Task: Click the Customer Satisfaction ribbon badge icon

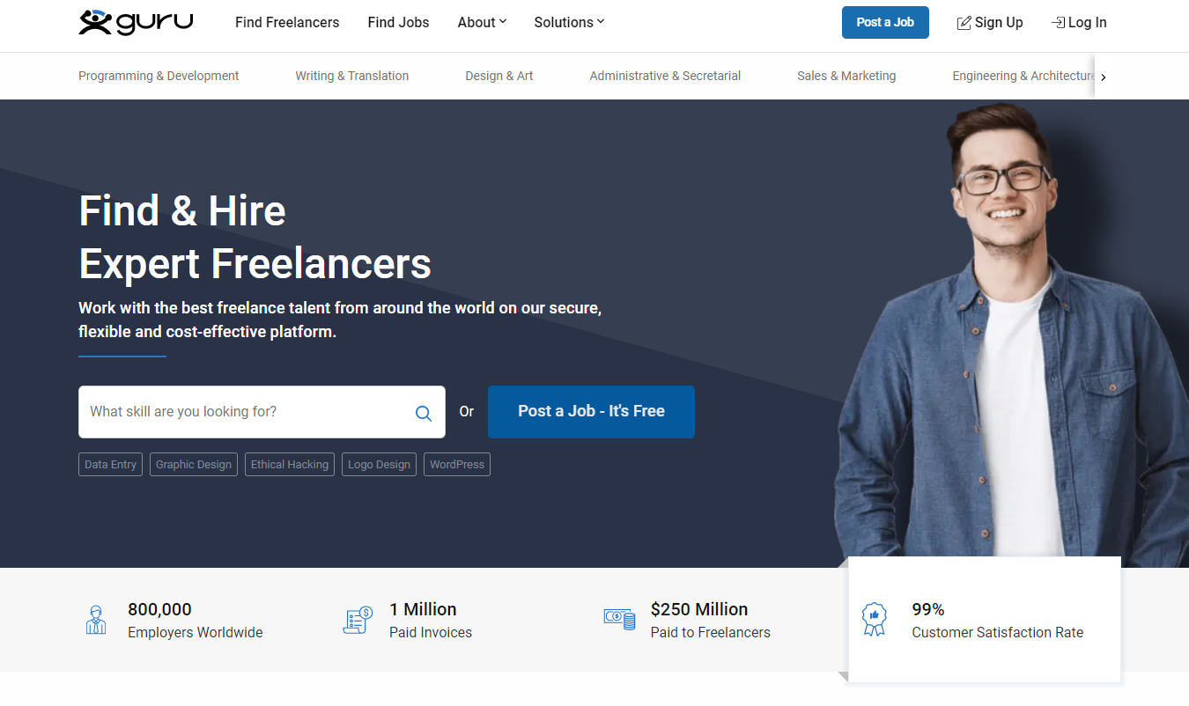Action: pos(874,620)
